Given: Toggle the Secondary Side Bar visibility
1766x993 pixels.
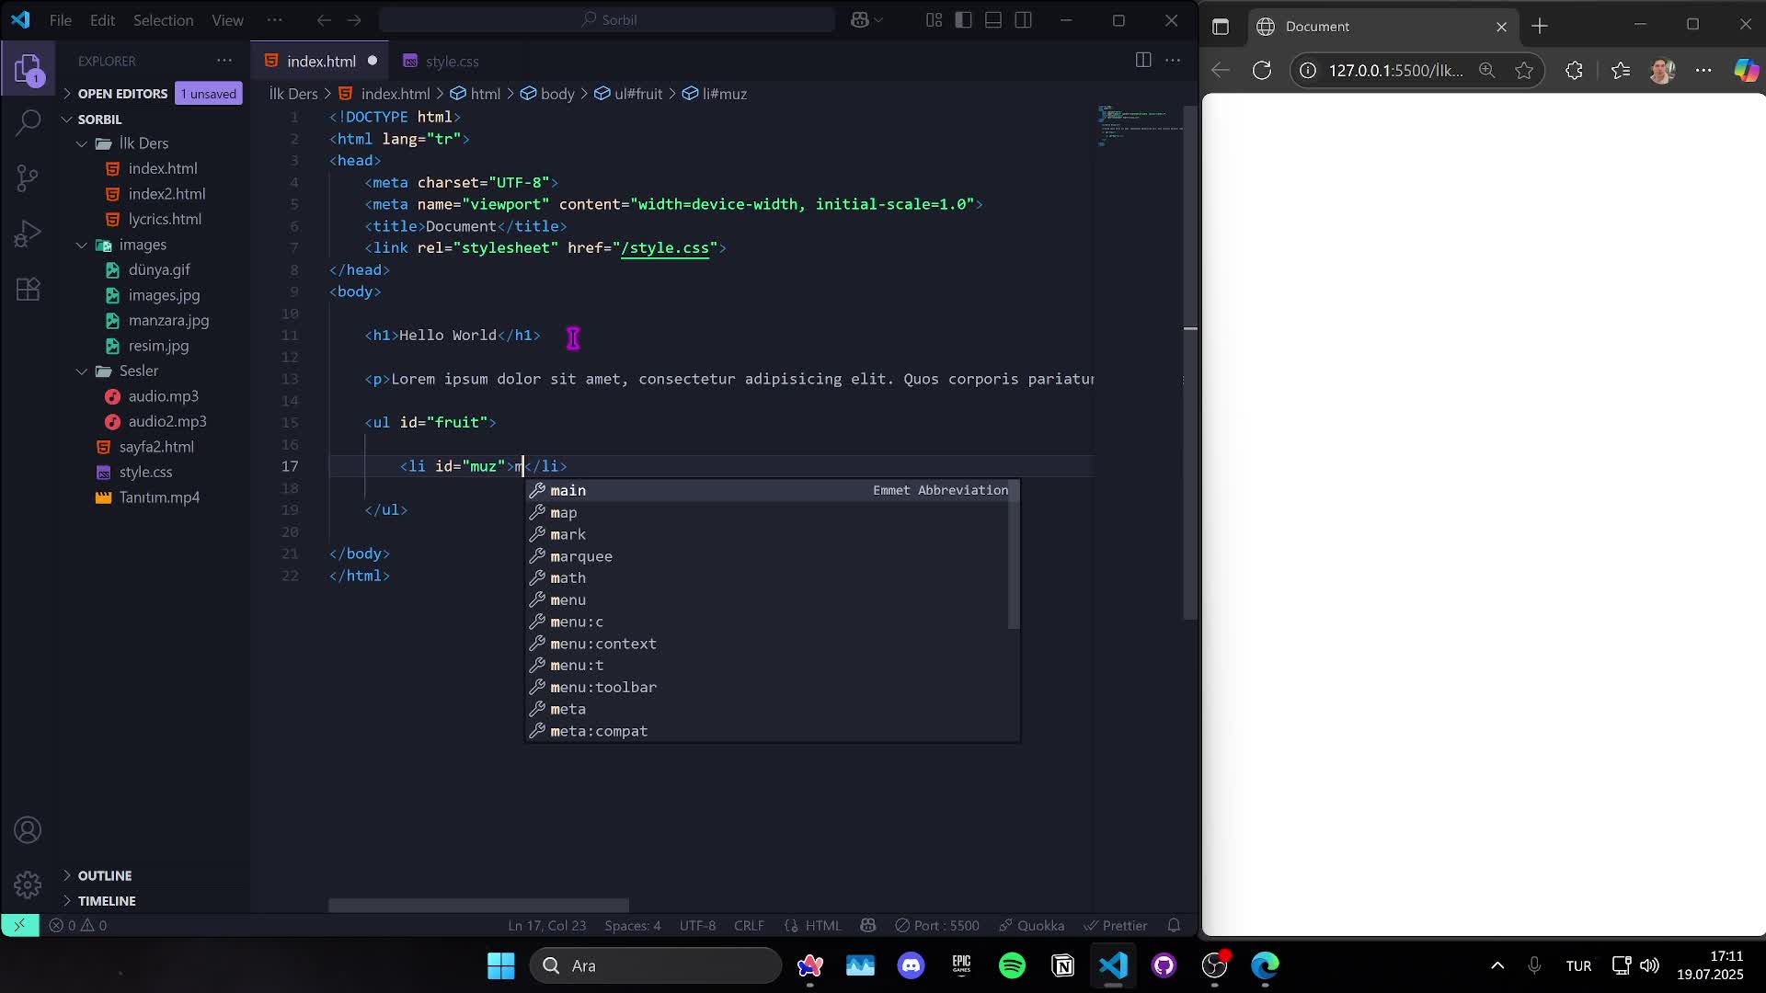Looking at the screenshot, I should [1023, 20].
